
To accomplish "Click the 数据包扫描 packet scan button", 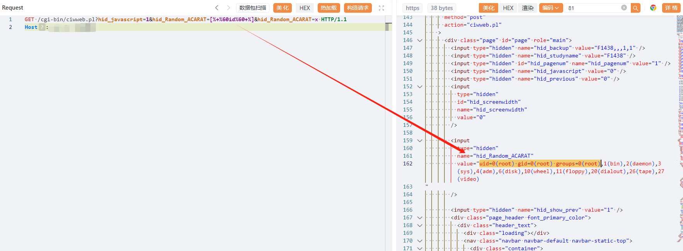I will (x=253, y=8).
